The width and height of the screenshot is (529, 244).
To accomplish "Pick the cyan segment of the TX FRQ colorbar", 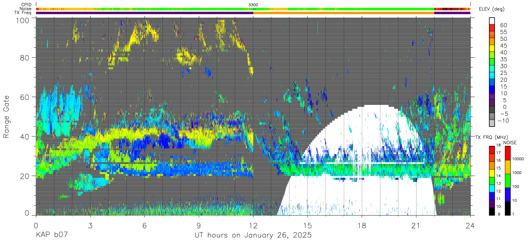I will tap(492, 188).
